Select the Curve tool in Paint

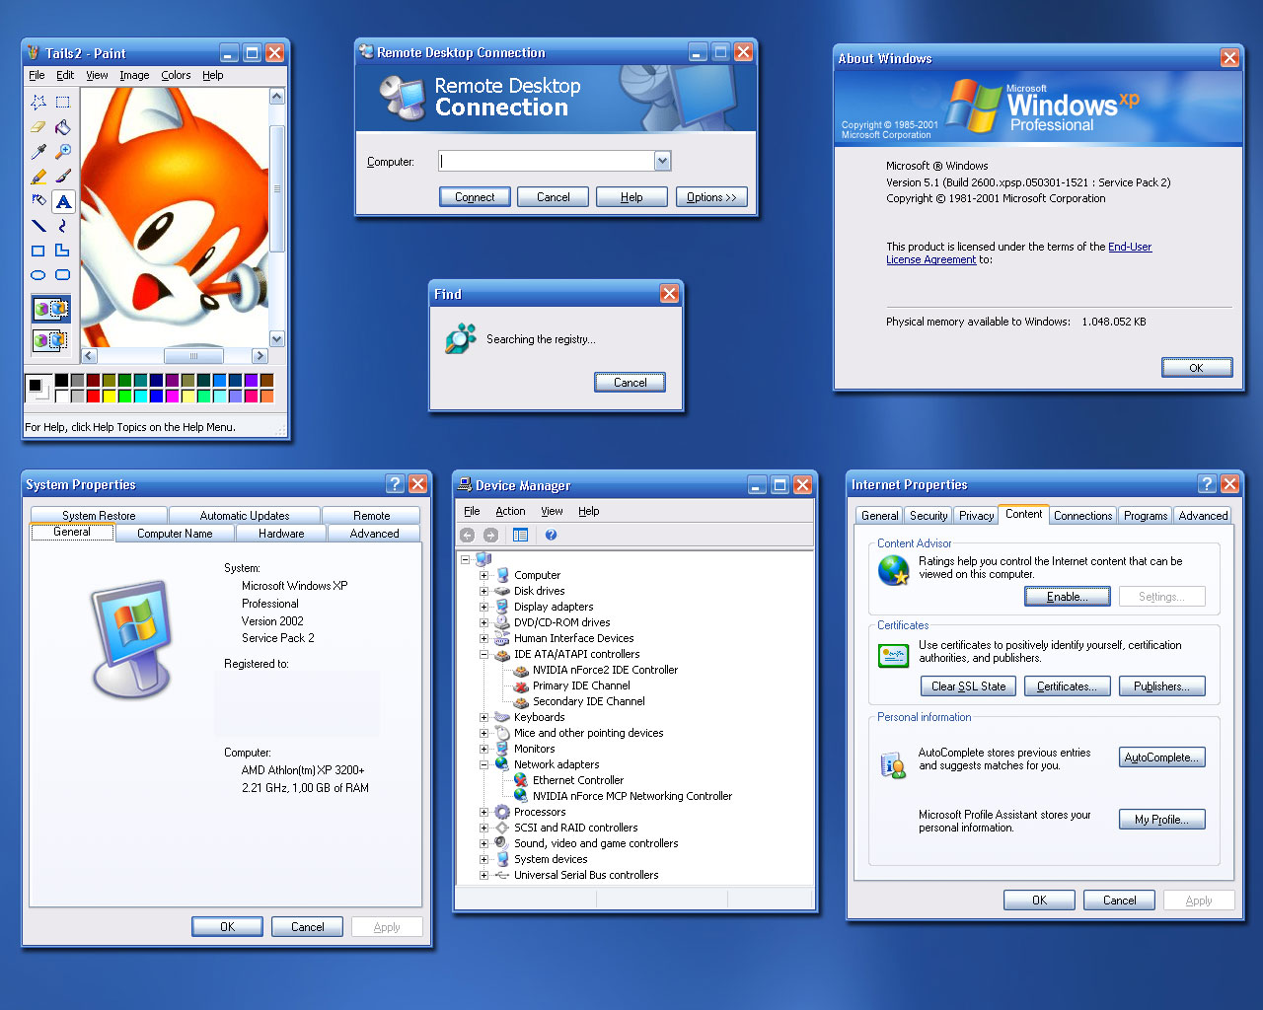tap(62, 225)
